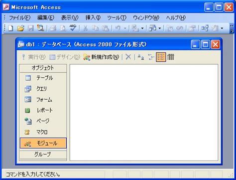236x180 pixels.
Task: Toggle the highlighted list view button
Action: coord(161,57)
